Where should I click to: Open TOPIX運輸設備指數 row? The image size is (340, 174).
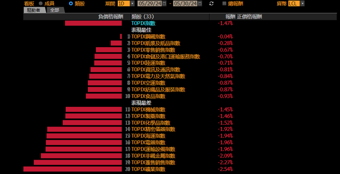[x=153, y=149]
